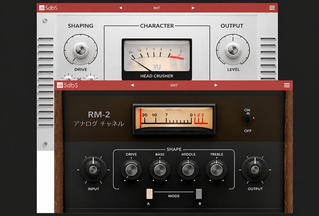Select previous preset in RM-2 window
Screen dimensions: 319x216
pos(132,85)
